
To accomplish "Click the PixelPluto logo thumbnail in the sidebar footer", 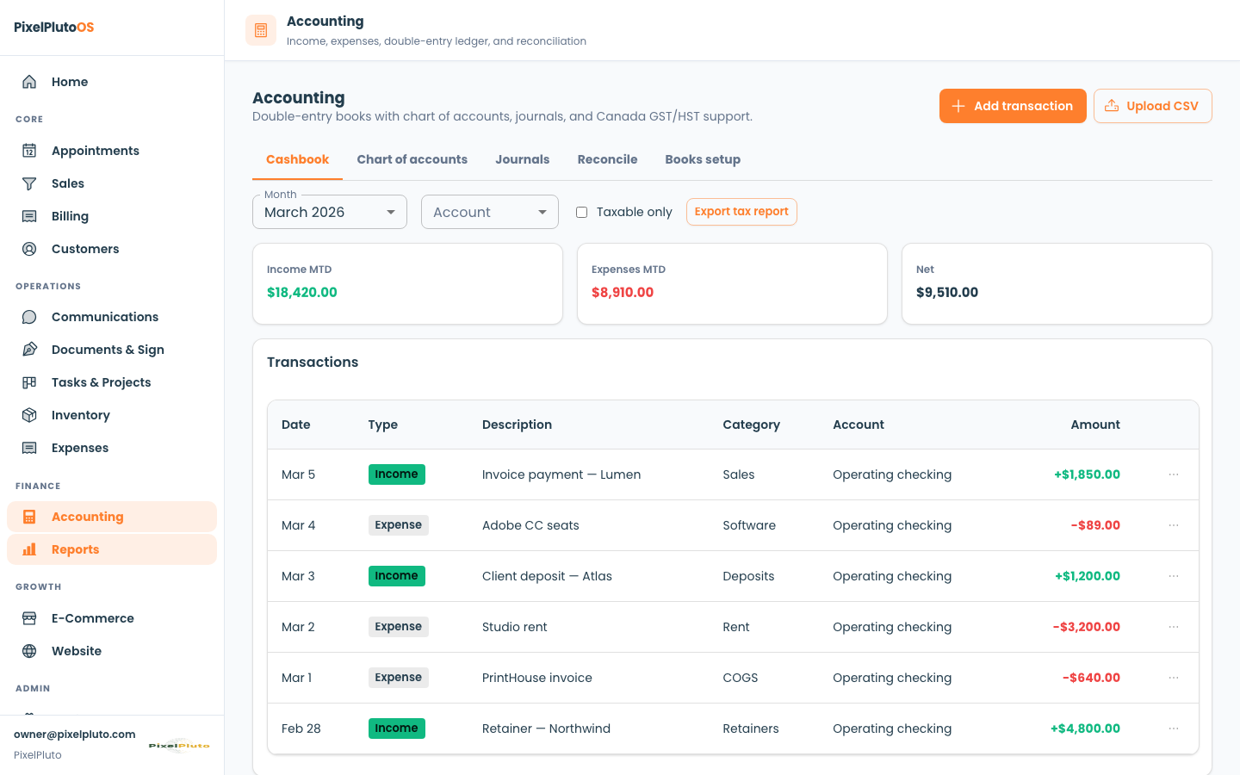I will tap(179, 745).
